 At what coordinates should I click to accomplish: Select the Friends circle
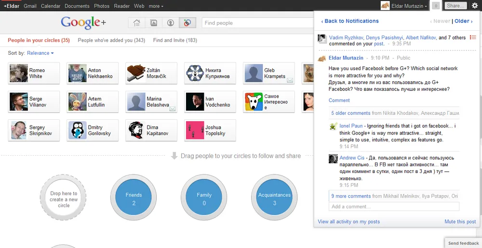point(134,198)
